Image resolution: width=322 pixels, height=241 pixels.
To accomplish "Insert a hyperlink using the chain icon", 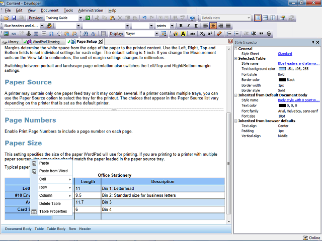I will tap(14, 34).
